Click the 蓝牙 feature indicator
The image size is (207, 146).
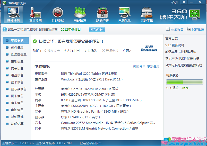click(127, 51)
